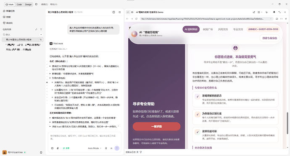Expand the 任务耗时 10m 31s details

(x=58, y=49)
